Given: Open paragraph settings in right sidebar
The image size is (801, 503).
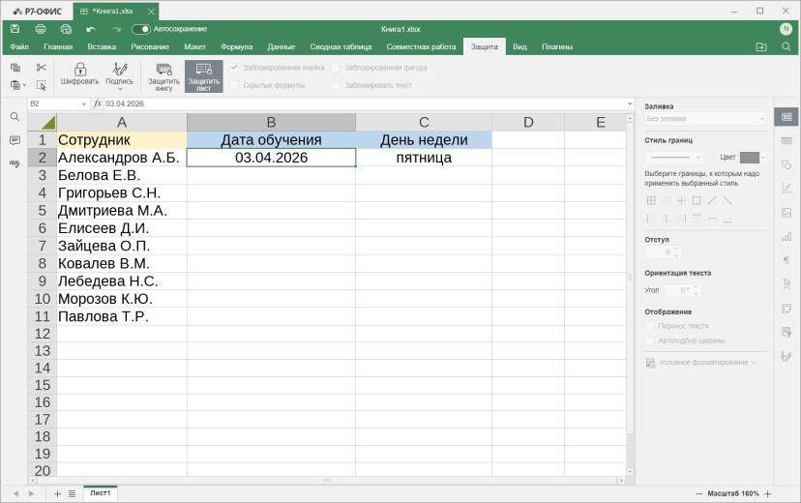Looking at the screenshot, I should click(786, 260).
